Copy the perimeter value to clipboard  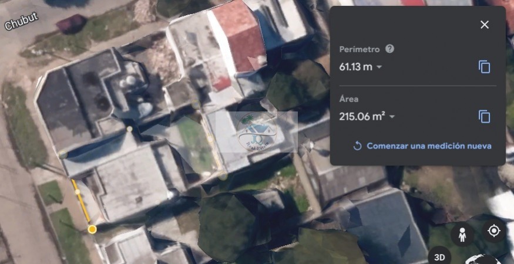pos(484,67)
